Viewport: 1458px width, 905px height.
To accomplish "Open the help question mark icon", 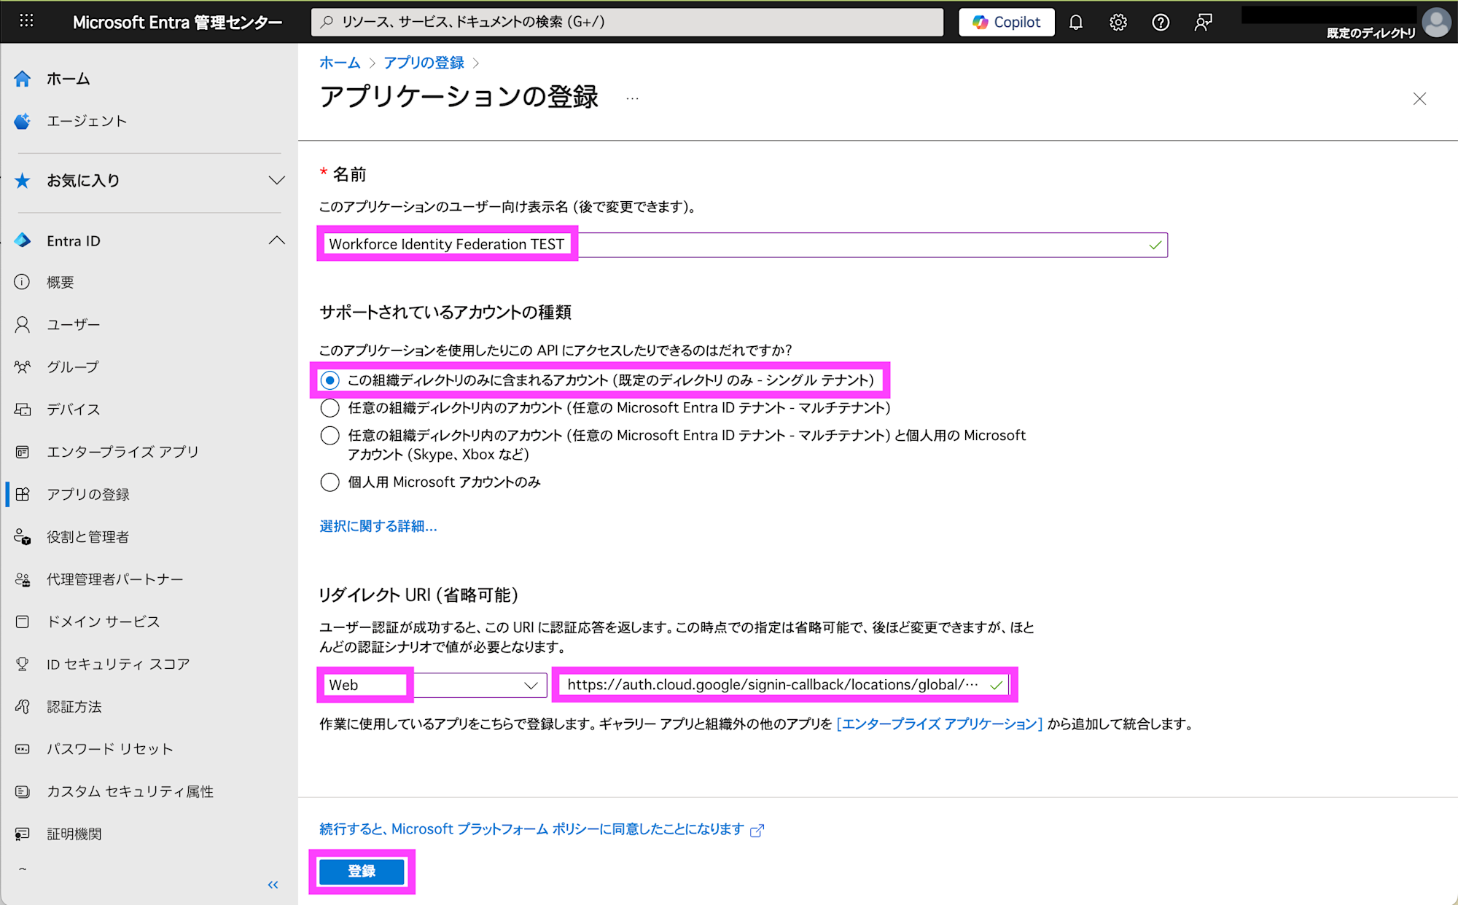I will pyautogui.click(x=1161, y=22).
